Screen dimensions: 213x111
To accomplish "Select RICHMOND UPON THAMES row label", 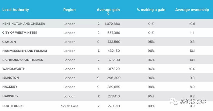I will click(23, 60).
